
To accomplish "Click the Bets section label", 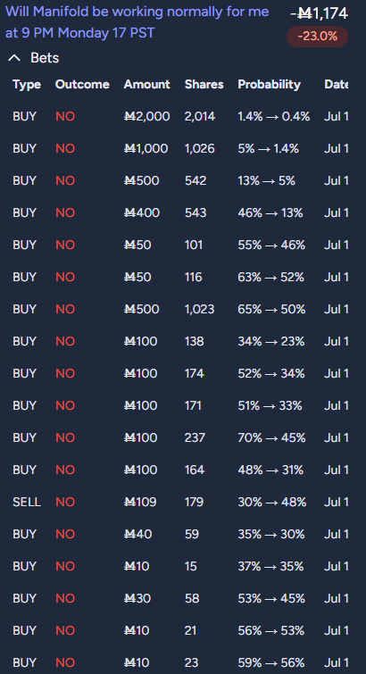I will [x=45, y=58].
